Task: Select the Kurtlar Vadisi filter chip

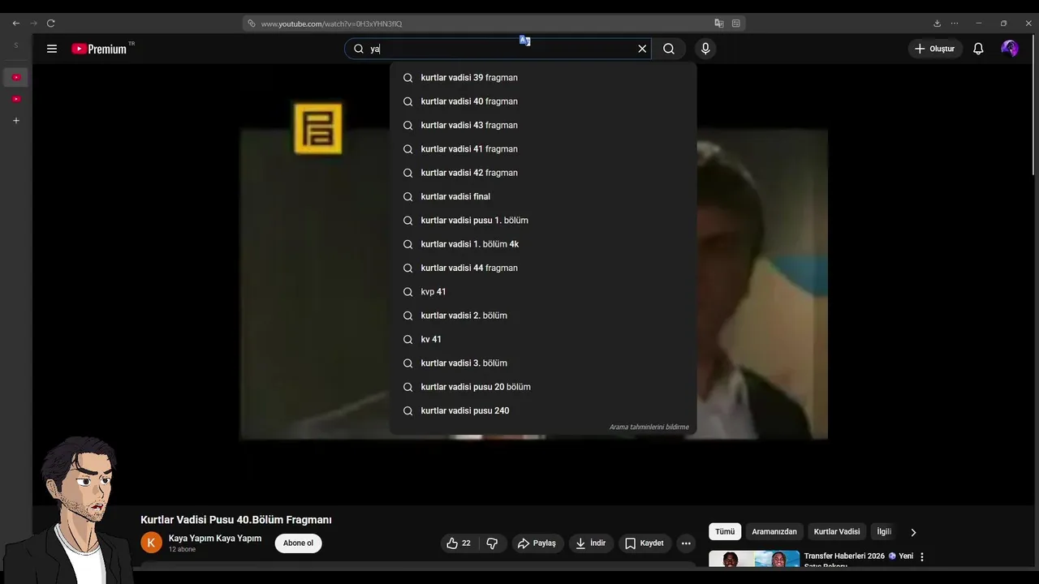Action: tap(837, 532)
